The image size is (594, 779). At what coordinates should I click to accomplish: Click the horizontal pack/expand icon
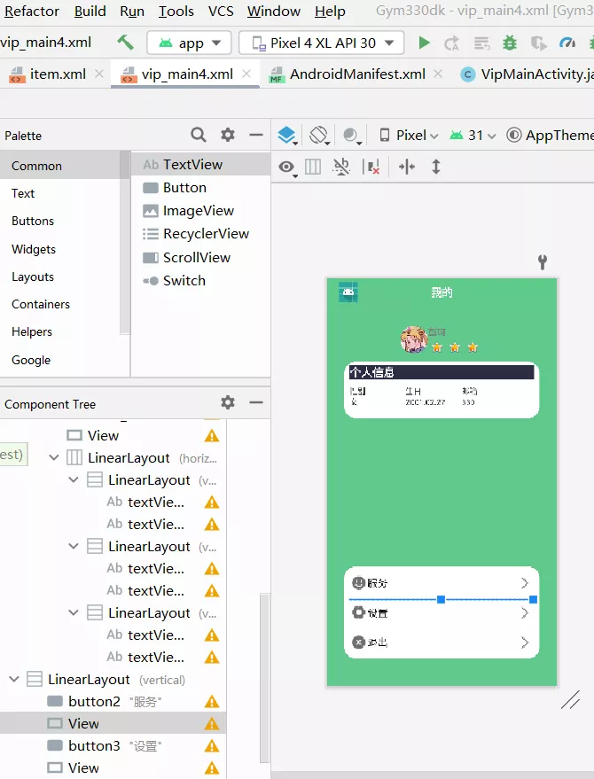pyautogui.click(x=407, y=167)
